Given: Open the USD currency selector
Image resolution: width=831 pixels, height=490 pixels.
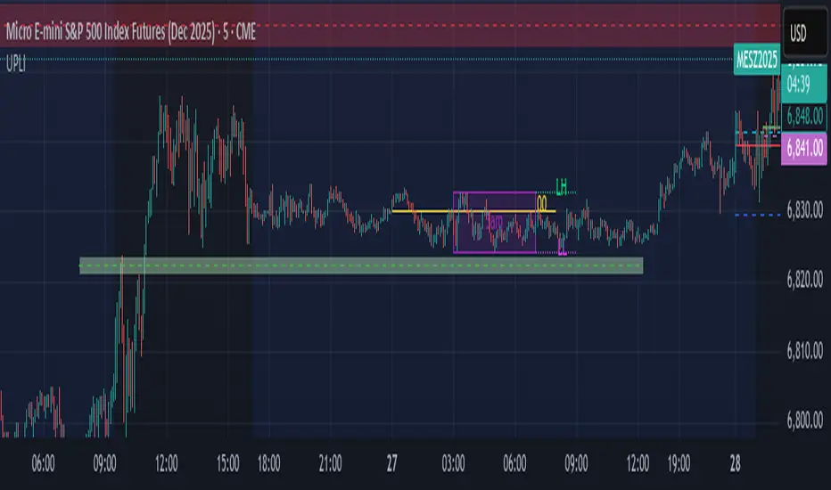Looking at the screenshot, I should pos(804,33).
